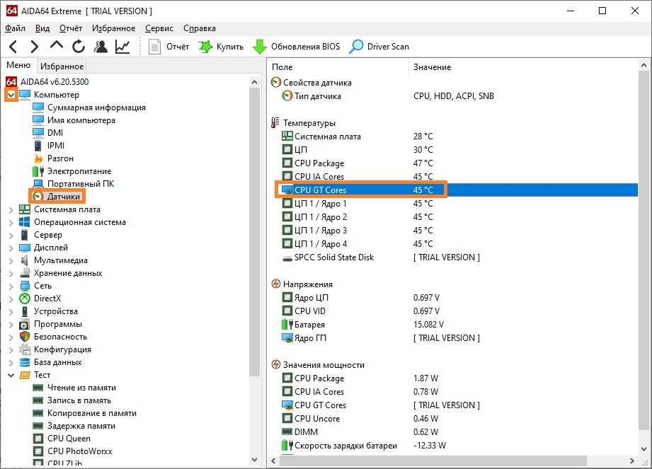
Task: Collapse the Компьютер tree node
Action: (11, 95)
